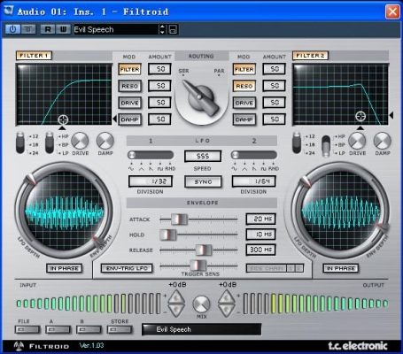The image size is (403, 354).
Task: Click the STORE button
Action: point(120,329)
